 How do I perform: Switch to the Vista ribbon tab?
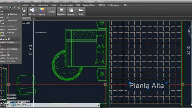tap(33, 5)
